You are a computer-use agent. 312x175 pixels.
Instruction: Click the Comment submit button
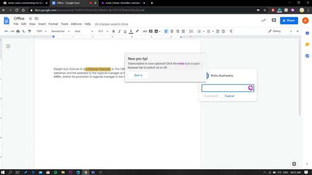click(x=211, y=96)
